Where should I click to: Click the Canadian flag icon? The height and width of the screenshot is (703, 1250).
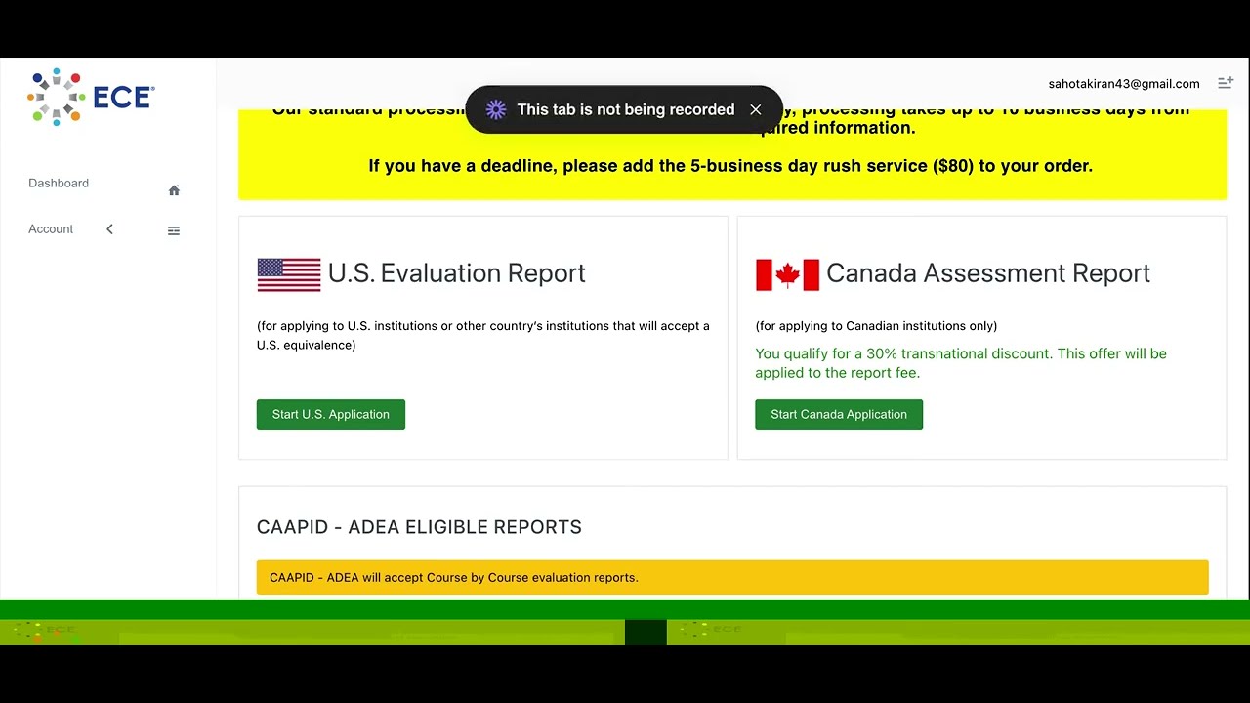tap(787, 275)
